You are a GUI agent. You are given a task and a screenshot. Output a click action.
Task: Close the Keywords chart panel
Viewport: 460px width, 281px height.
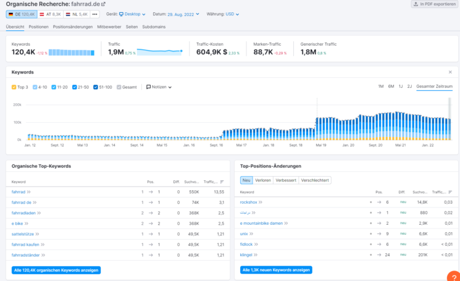(450, 72)
